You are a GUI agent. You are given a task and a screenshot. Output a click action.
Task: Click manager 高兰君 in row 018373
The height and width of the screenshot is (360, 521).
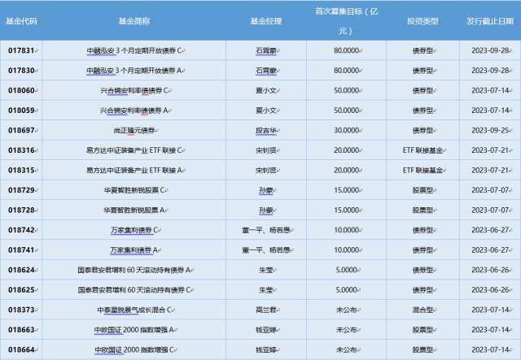click(x=266, y=310)
